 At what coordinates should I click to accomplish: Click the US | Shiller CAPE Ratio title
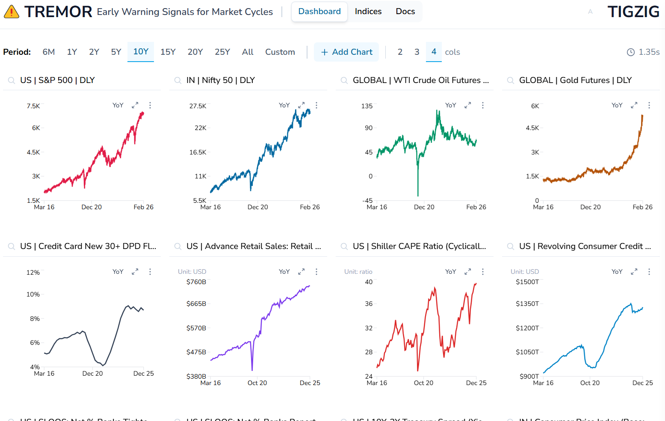coord(420,246)
